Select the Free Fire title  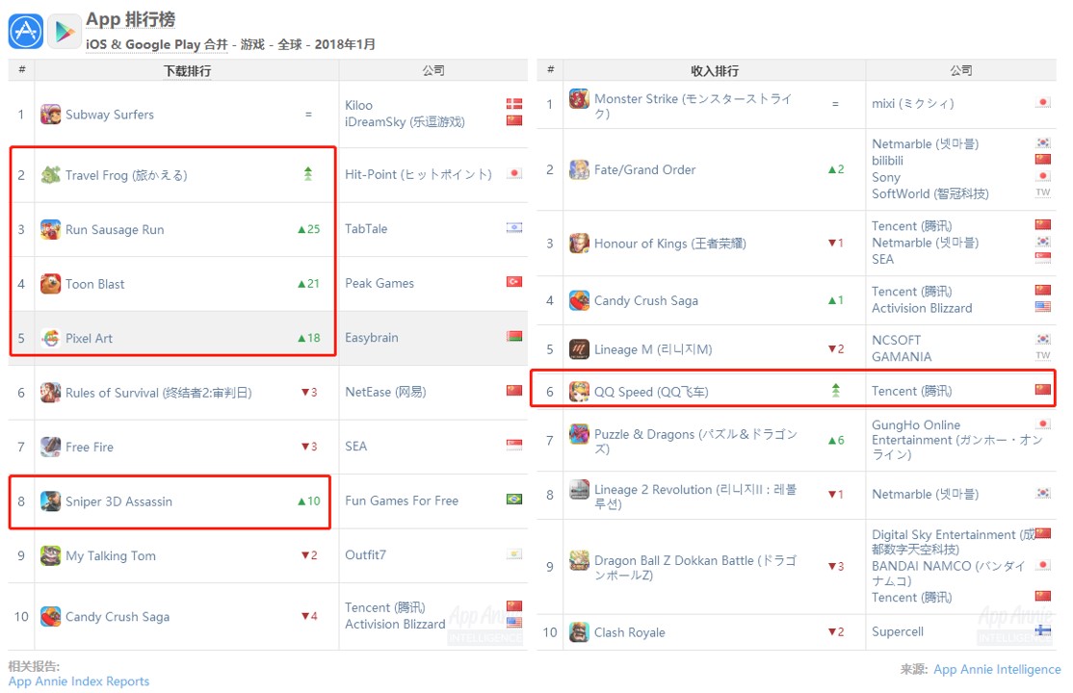pyautogui.click(x=89, y=447)
